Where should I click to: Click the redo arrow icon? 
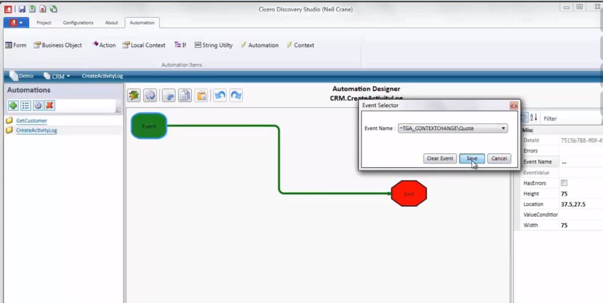pyautogui.click(x=236, y=95)
